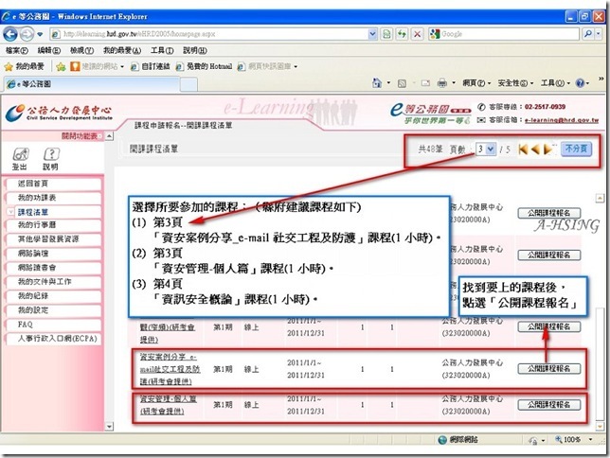Go to next page with orange right arrow
610x458 pixels.
pyautogui.click(x=548, y=149)
